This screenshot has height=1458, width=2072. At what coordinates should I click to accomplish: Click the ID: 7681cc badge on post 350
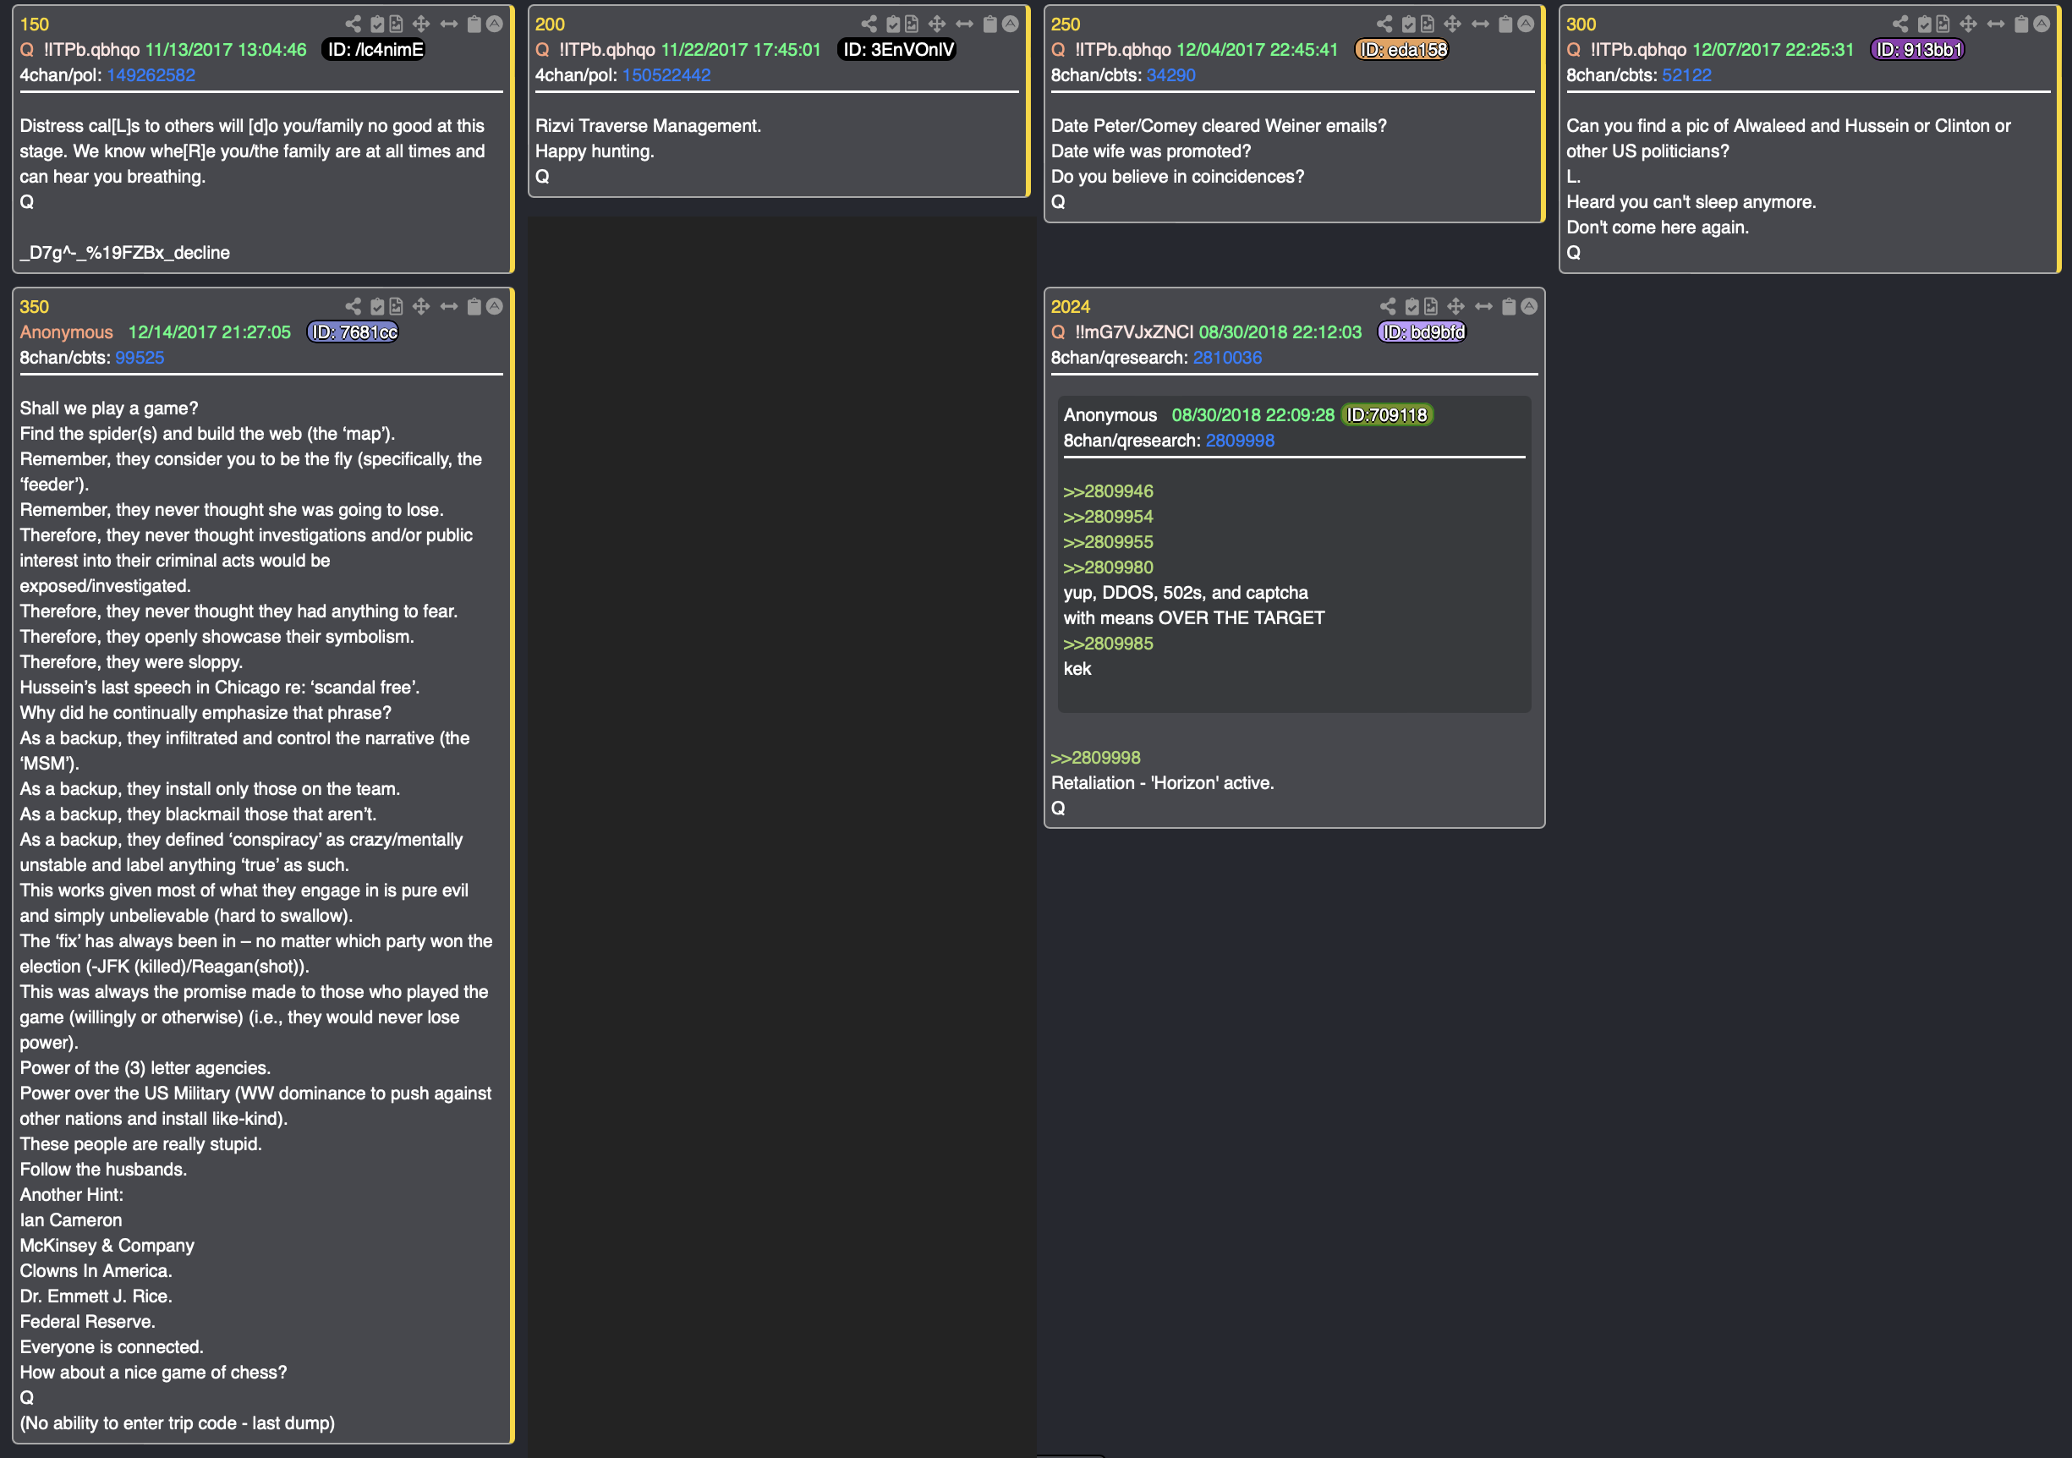click(x=353, y=332)
